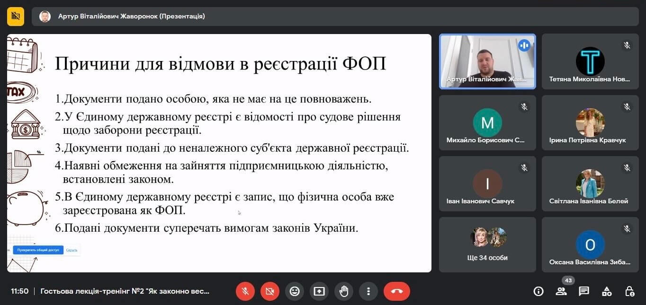Click the blue 'Прекратить общий доступ' button
The width and height of the screenshot is (646, 305).
(x=38, y=250)
